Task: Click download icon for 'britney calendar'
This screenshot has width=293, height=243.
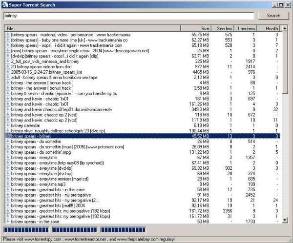Action: (x=8, y=125)
